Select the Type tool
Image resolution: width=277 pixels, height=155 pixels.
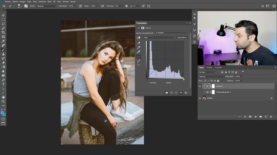coord(3,84)
